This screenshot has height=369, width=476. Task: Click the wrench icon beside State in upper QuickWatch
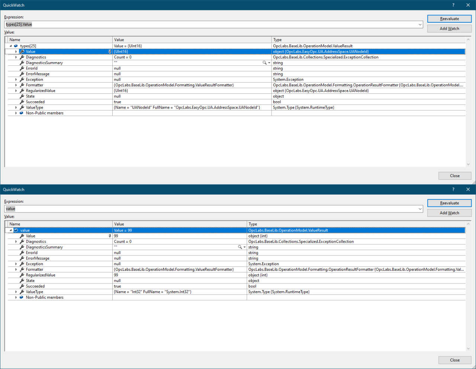(x=22, y=96)
